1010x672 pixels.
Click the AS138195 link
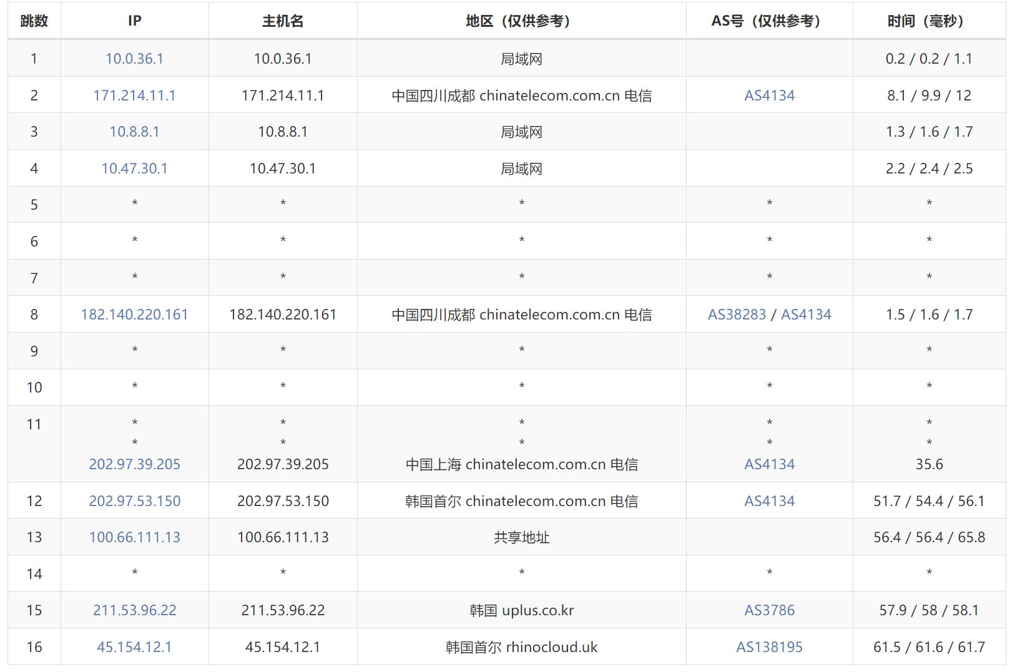(769, 647)
